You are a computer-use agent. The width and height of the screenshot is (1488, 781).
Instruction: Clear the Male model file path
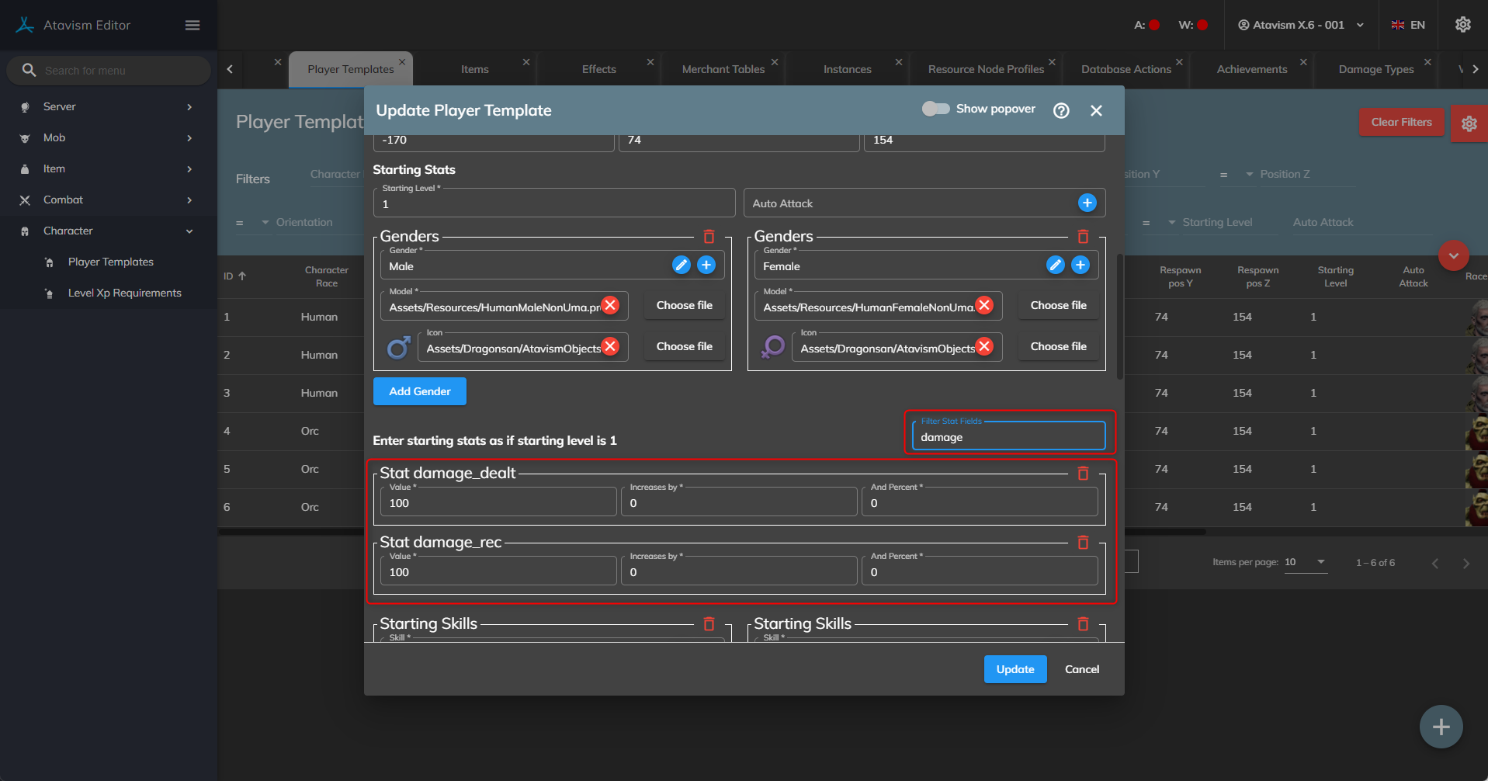pos(611,305)
